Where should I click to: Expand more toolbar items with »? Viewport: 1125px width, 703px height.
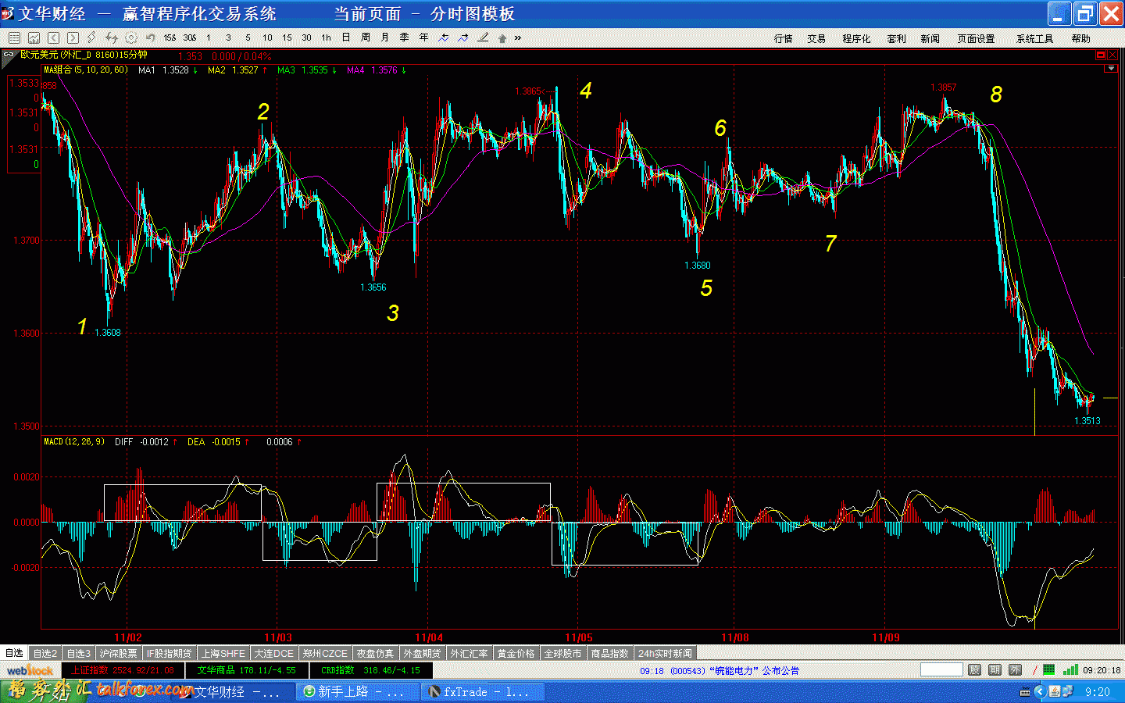pyautogui.click(x=518, y=37)
